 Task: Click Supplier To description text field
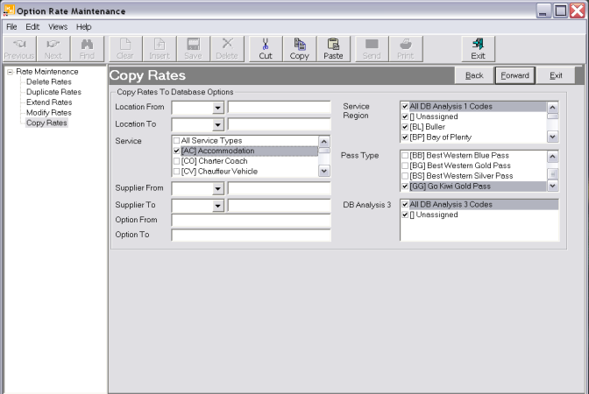pos(279,205)
